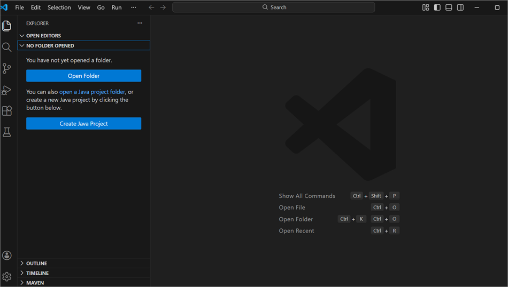Collapse the No Folder Opened section
Viewport: 508px width, 287px height.
(x=83, y=45)
